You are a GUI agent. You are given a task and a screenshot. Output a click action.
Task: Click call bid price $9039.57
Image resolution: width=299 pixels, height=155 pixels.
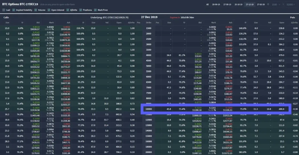35,29
